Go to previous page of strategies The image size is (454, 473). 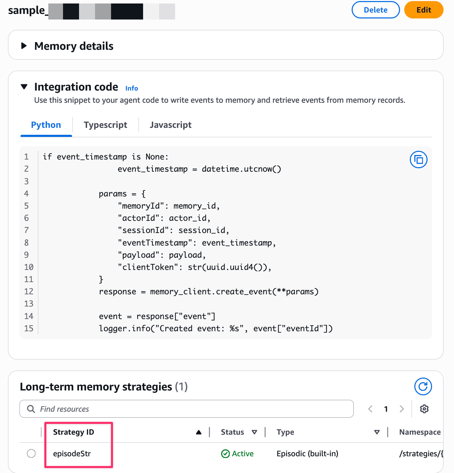pos(370,409)
